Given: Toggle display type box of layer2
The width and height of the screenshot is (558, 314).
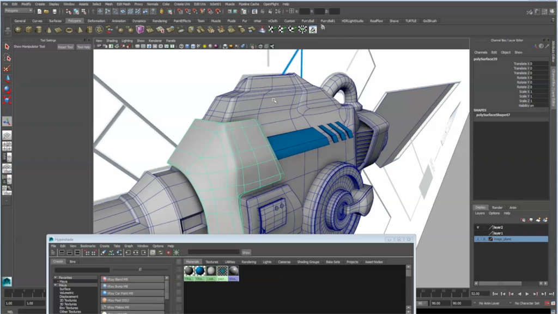Looking at the screenshot, I should click(x=484, y=227).
